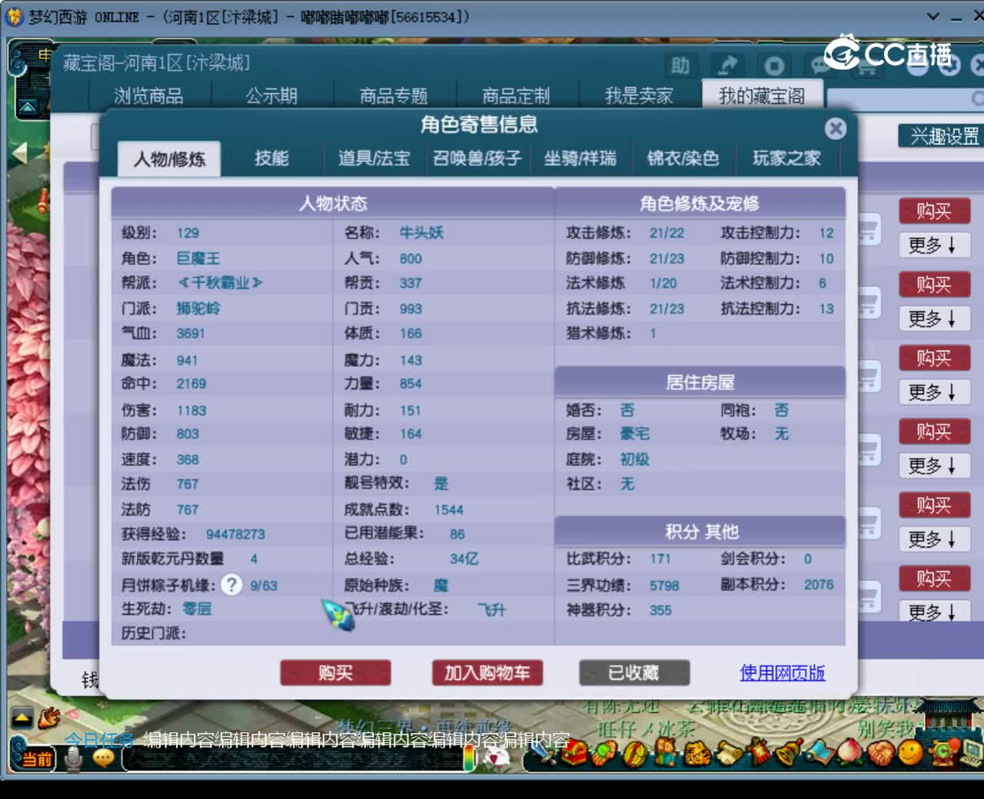Click the golden bell icon
Screen dimensions: 984x799
pyautogui.click(x=789, y=751)
